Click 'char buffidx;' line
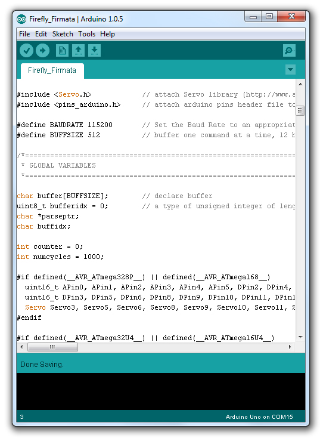This screenshot has width=320, height=438. click(44, 227)
